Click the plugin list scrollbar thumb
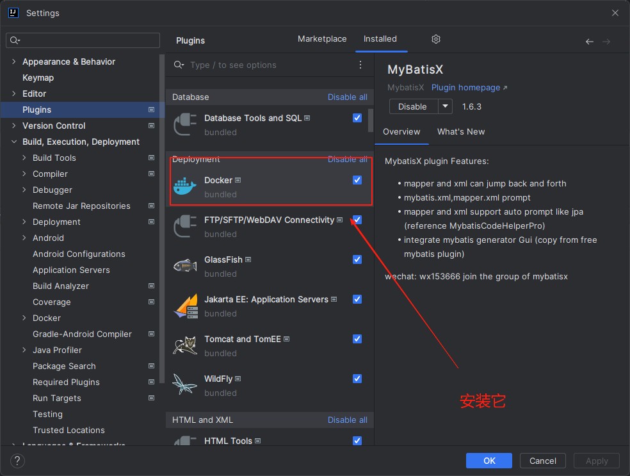Viewport: 630px width, 476px height. 371,120
